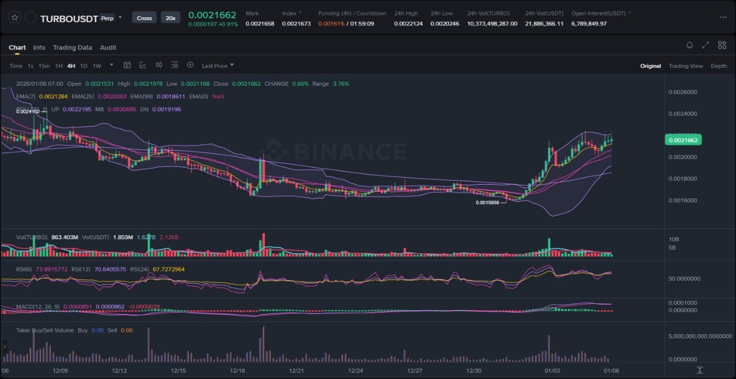This screenshot has width=736, height=379.
Task: Click the MACD(12, 26, 9) indicator label
Action: (38, 307)
